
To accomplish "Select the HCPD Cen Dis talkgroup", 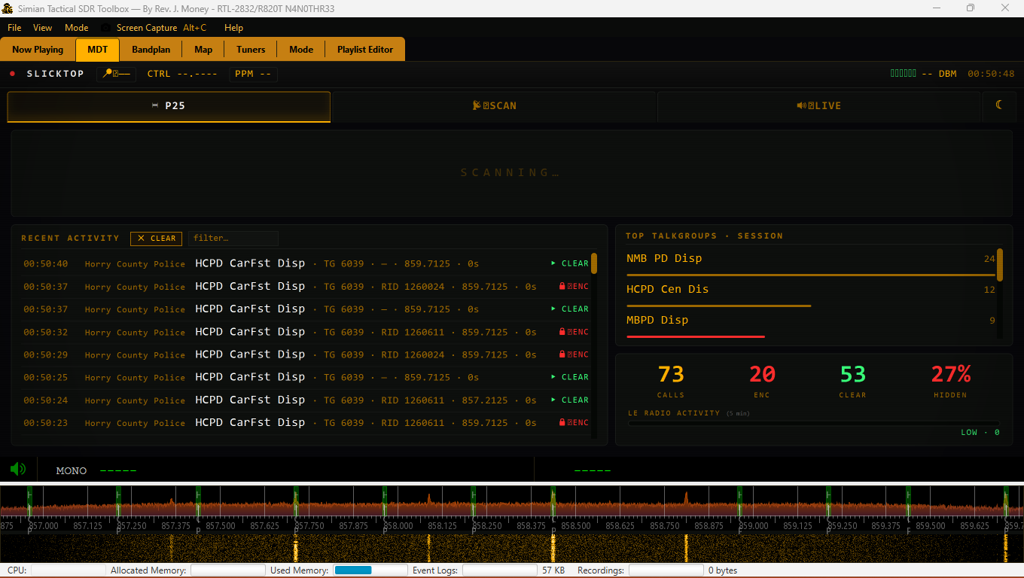I will click(x=811, y=293).
